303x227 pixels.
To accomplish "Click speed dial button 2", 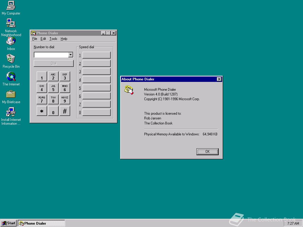I will [96, 63].
